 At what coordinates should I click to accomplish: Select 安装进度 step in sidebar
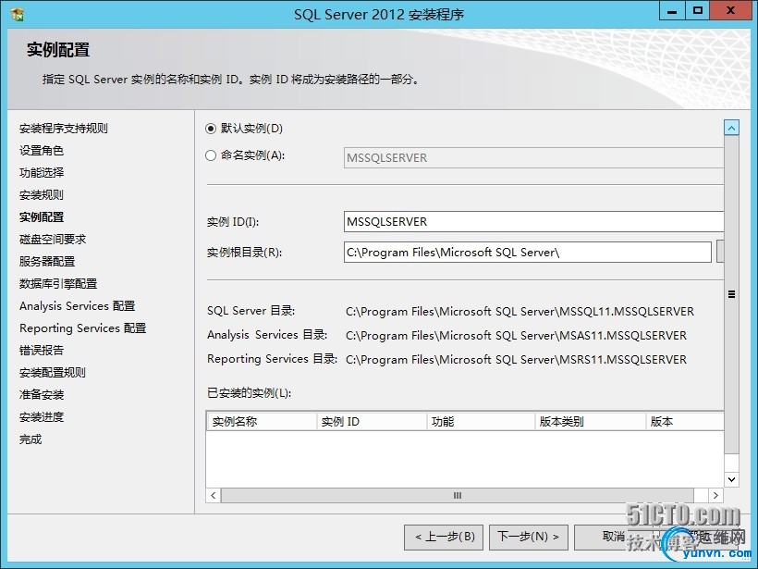click(x=42, y=417)
